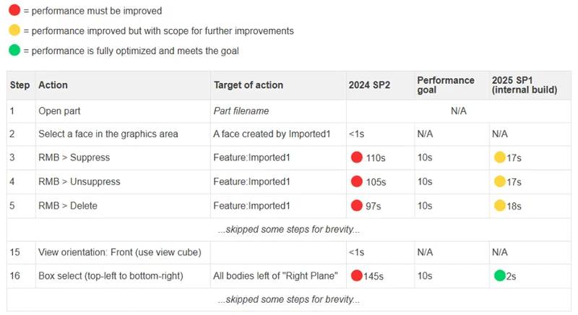The image size is (578, 315).
Task: Select the "RMB > Unsuppress" action cell
Action: [x=79, y=181]
